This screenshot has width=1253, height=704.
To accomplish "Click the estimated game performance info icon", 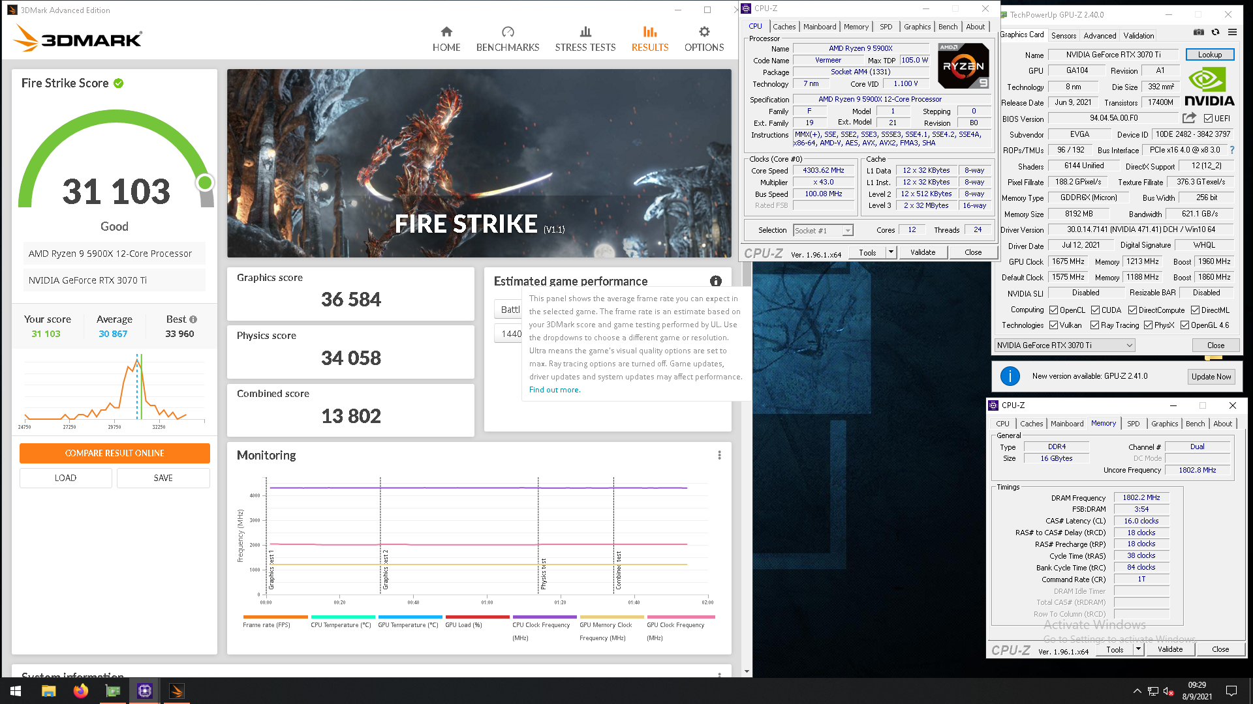I will pos(716,281).
